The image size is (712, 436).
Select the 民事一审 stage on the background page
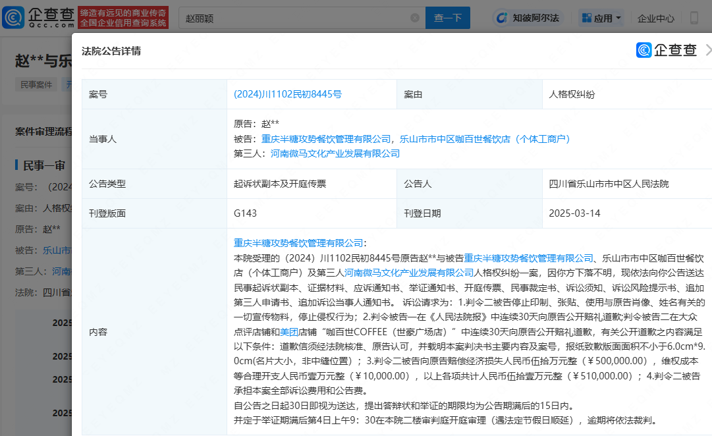44,165
